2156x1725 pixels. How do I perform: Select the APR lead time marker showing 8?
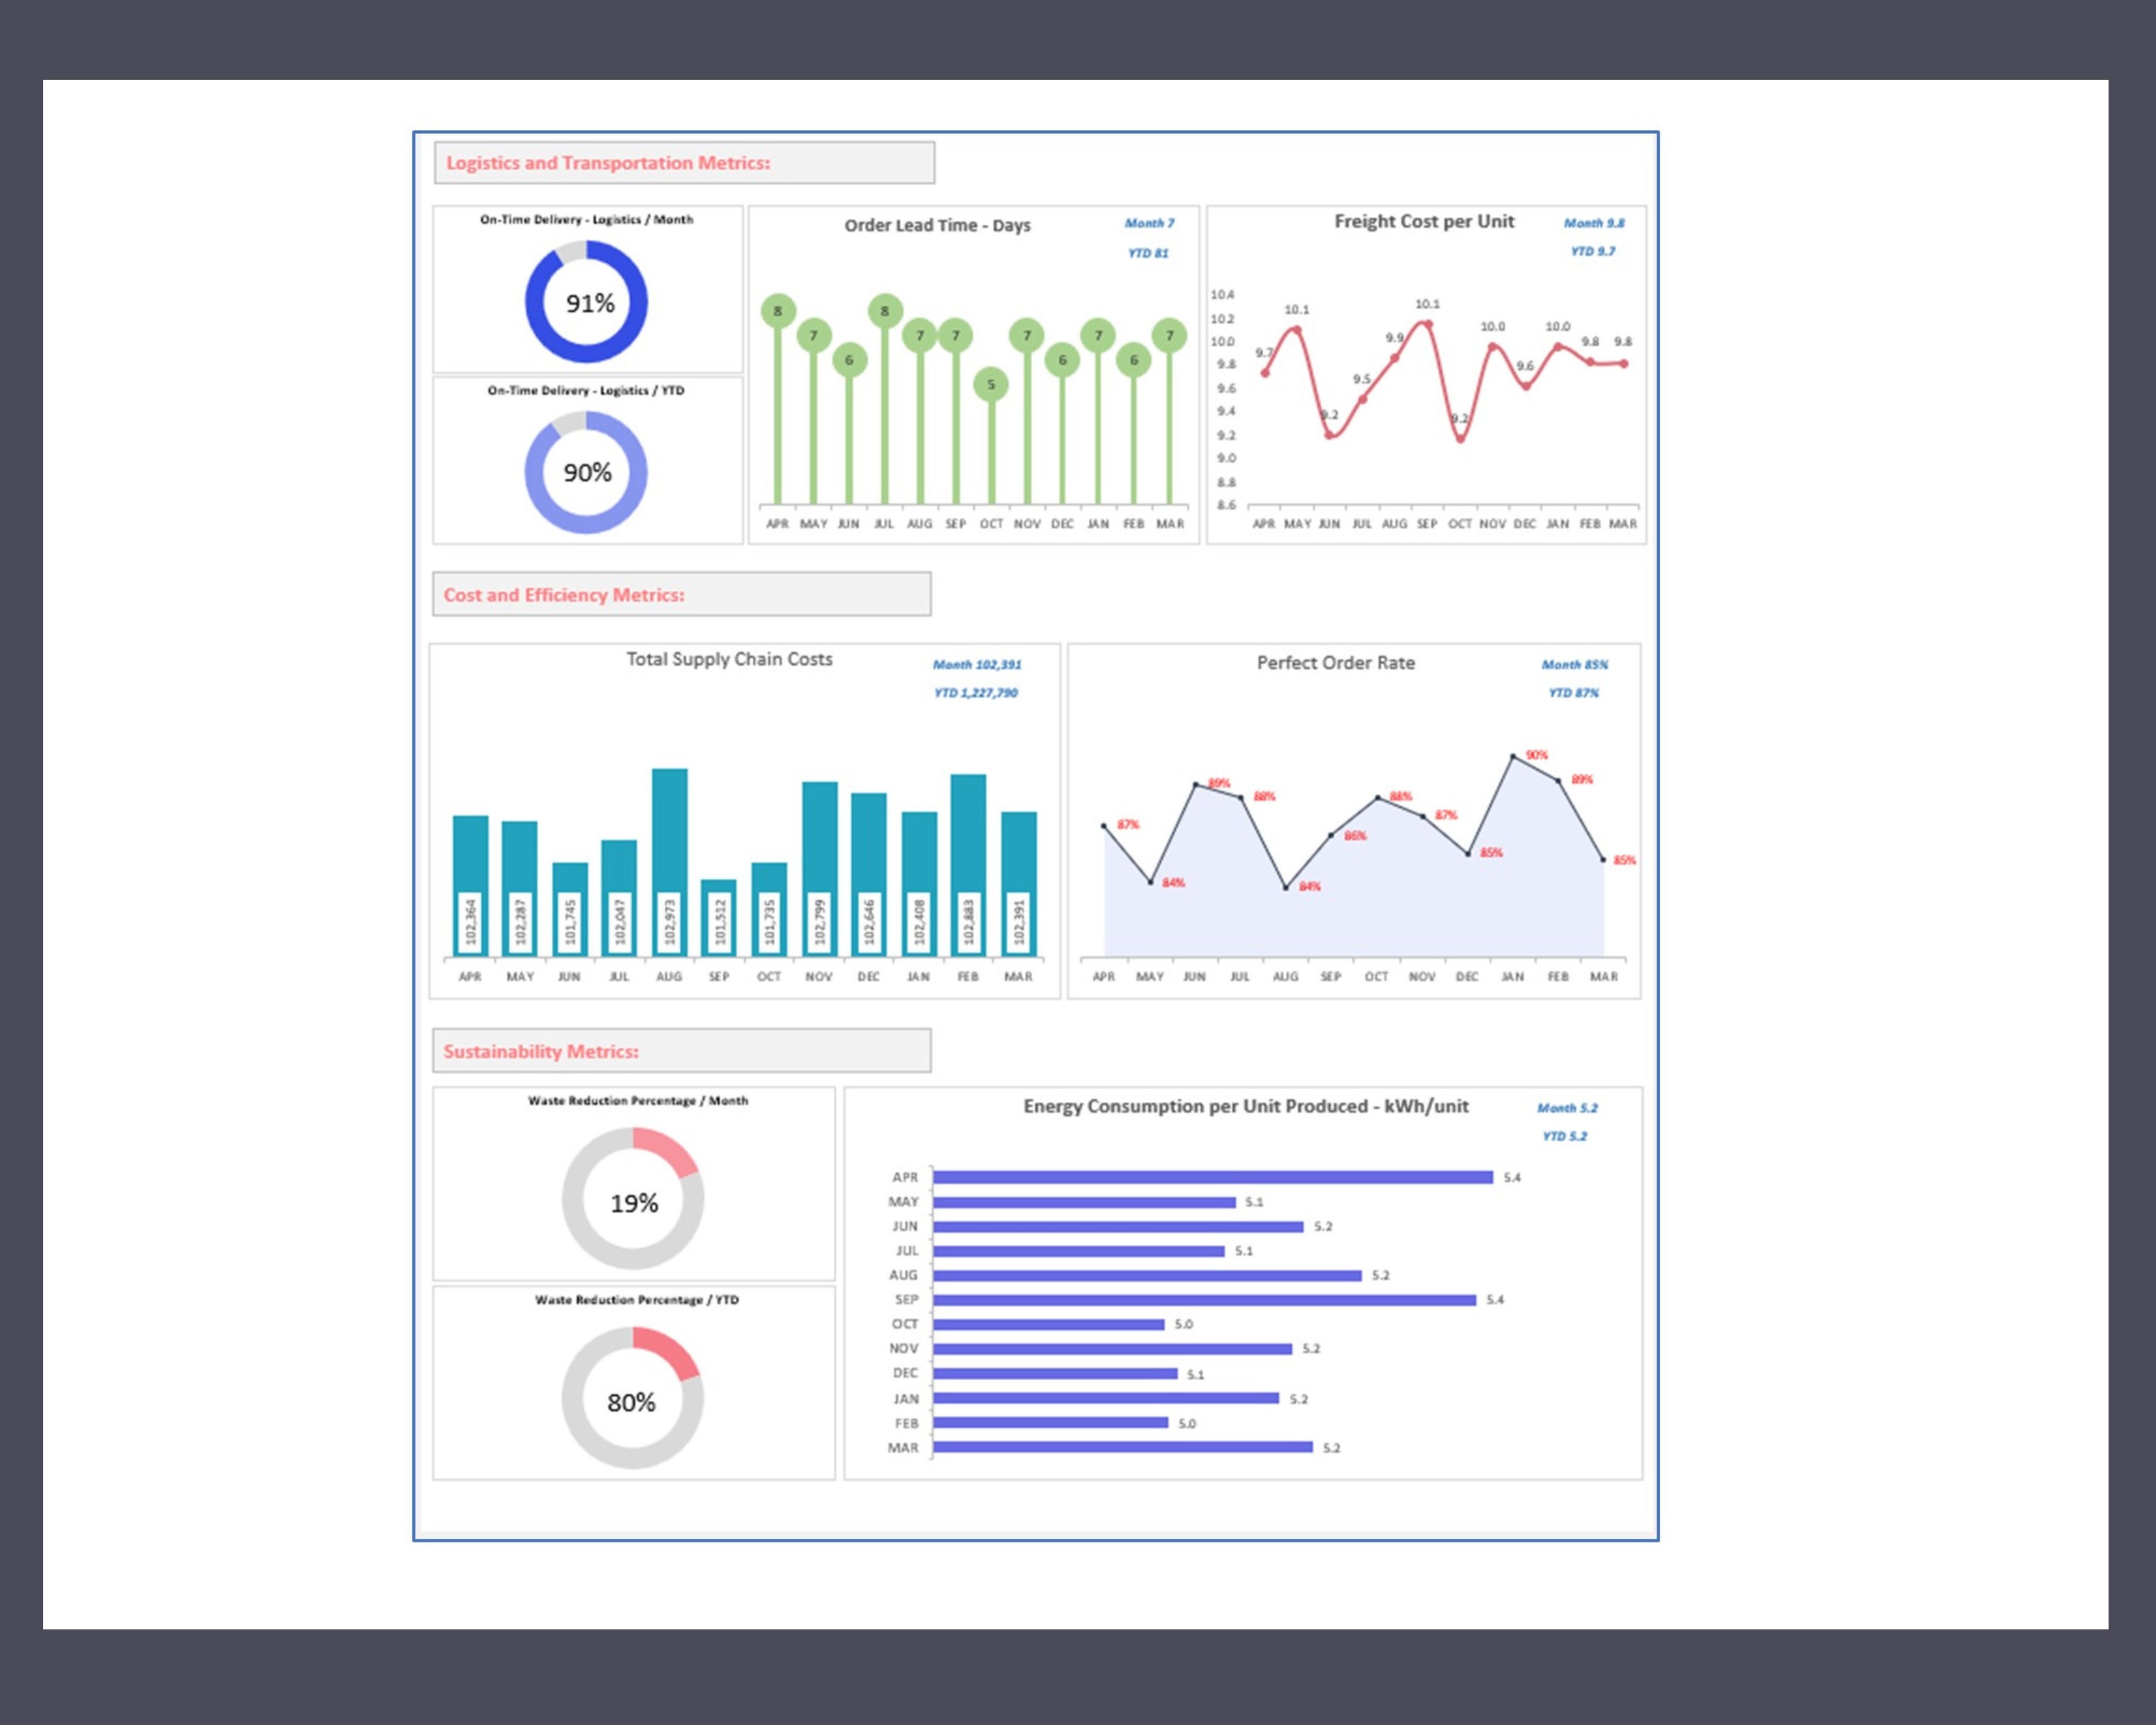pyautogui.click(x=778, y=311)
